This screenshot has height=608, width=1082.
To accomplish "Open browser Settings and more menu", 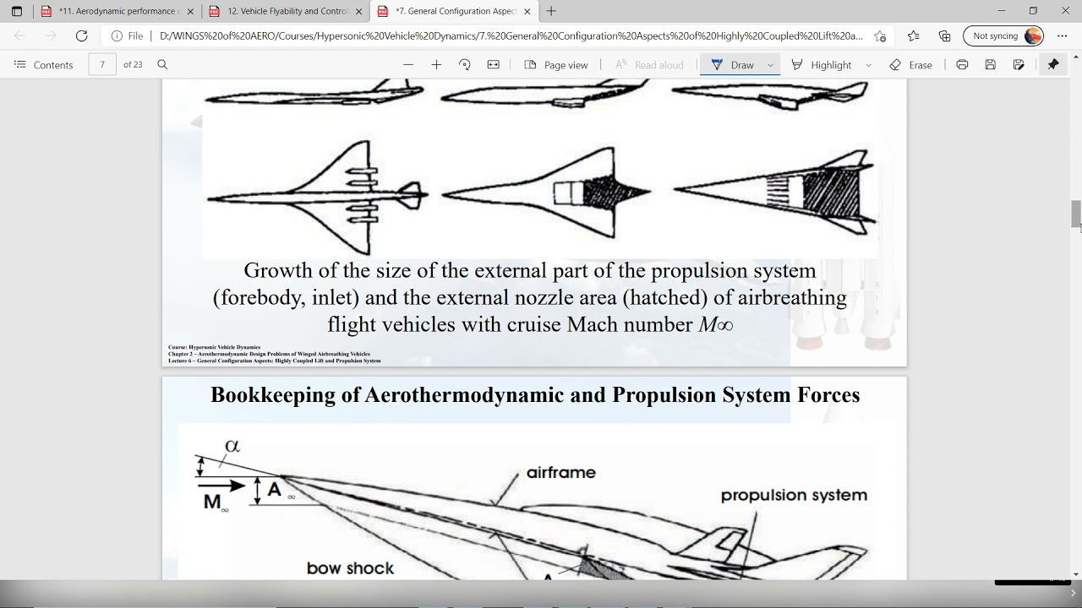I will coord(1062,36).
